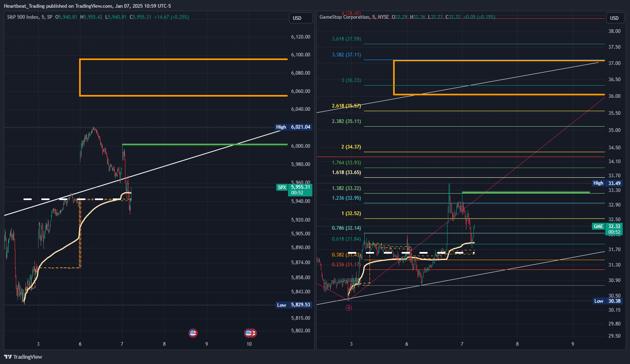This screenshot has width=630, height=364.
Task: Click the Low 30.38 label on GME chart
Action: coord(607,301)
